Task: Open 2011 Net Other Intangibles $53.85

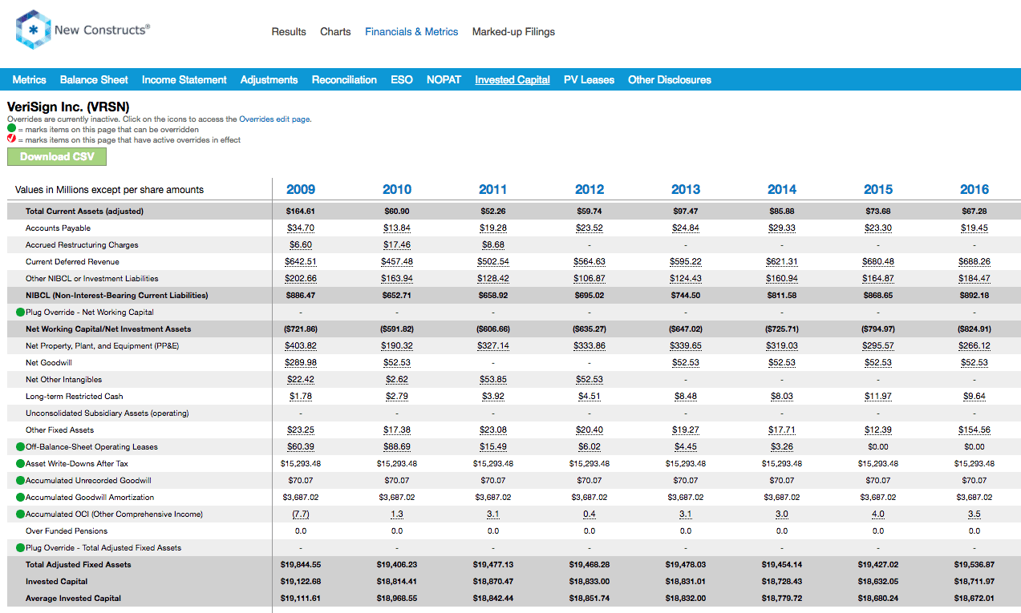Action: click(x=493, y=380)
